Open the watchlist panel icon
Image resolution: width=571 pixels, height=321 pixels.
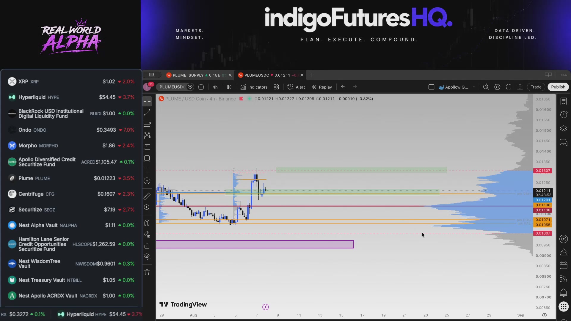click(564, 101)
